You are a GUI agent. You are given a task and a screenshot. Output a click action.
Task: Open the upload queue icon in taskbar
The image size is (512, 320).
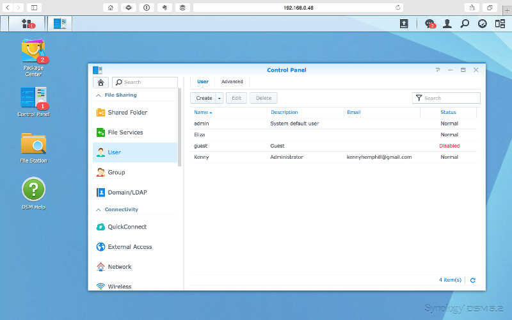click(x=404, y=24)
